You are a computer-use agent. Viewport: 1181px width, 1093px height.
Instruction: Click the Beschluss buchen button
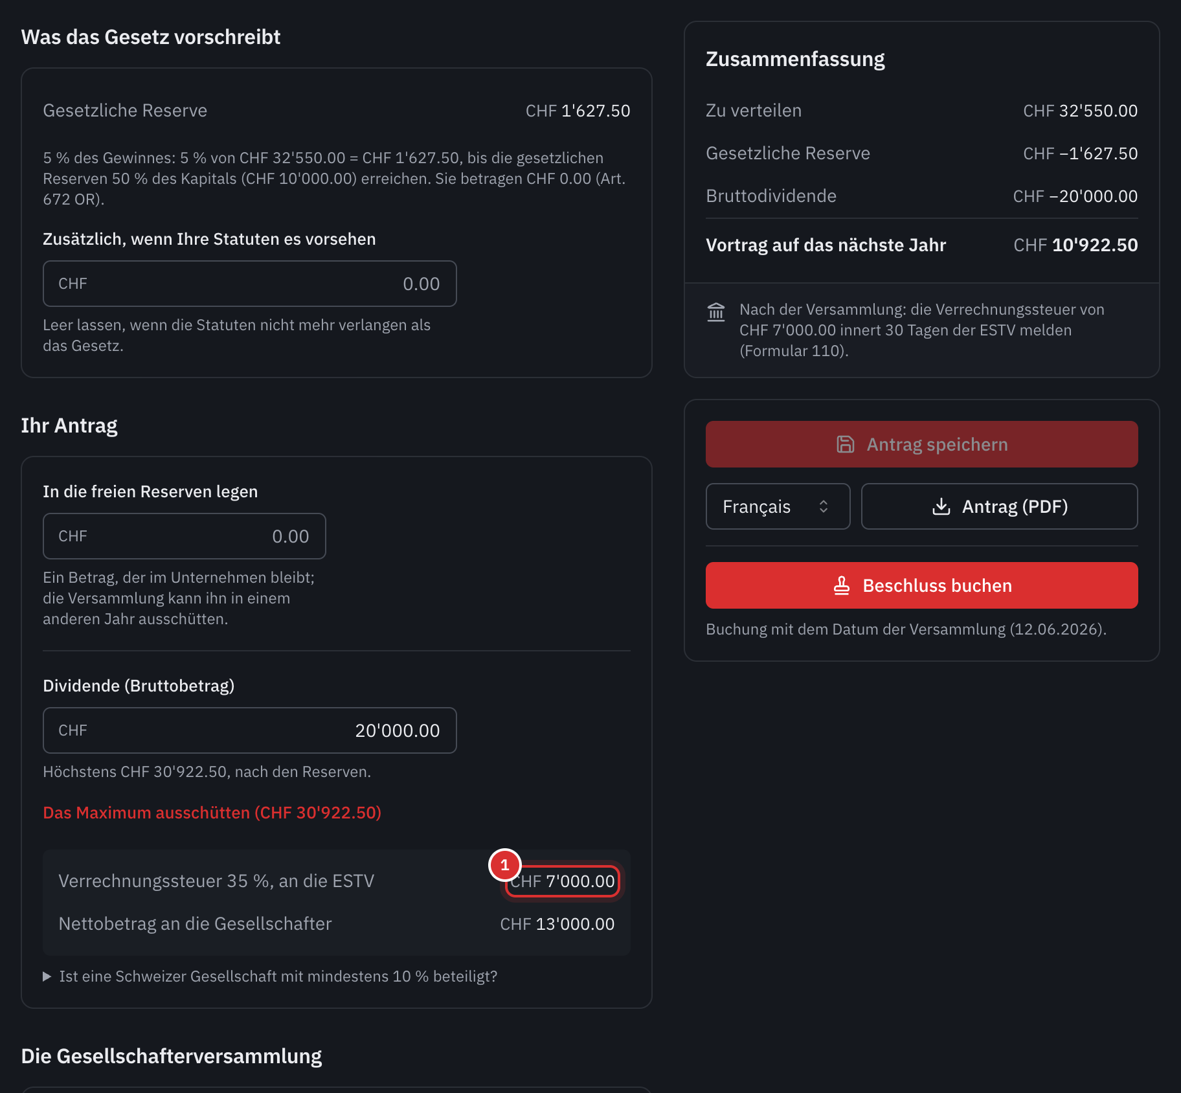(921, 585)
